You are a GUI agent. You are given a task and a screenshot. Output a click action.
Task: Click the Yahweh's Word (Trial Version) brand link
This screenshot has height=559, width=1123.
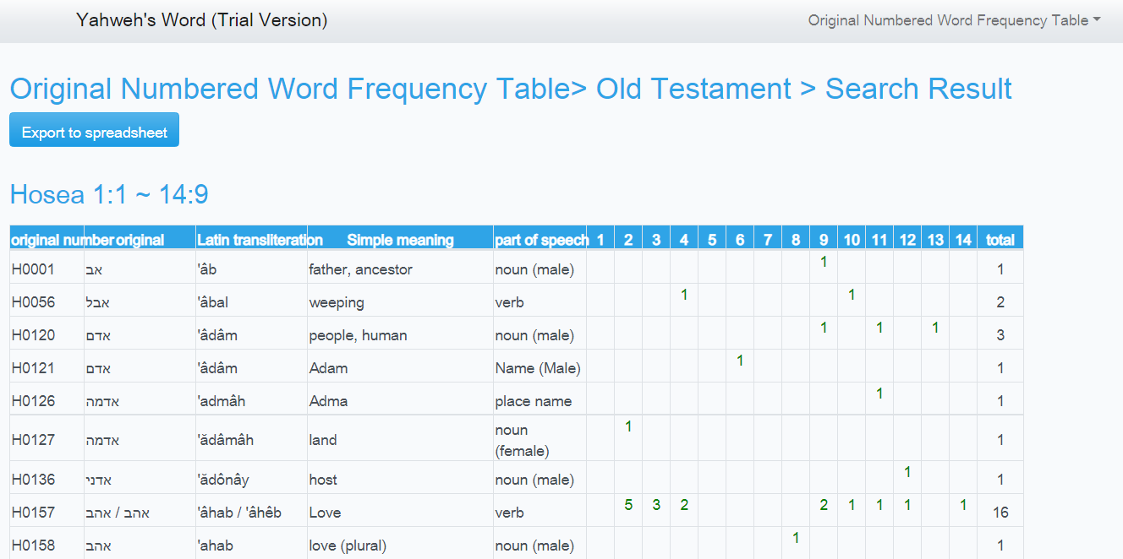click(x=201, y=20)
